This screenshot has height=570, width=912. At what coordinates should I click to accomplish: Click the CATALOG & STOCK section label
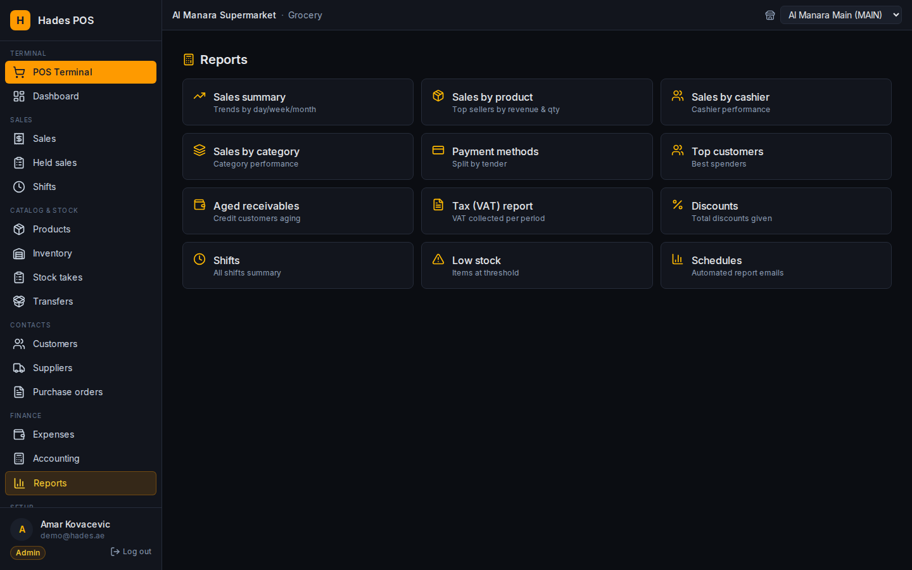[44, 210]
